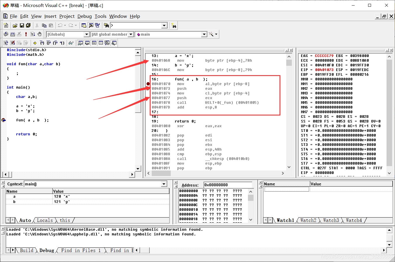The width and height of the screenshot is (395, 262).
Task: Expand the WizardBar actions arrow
Action: pyautogui.click(x=216, y=34)
